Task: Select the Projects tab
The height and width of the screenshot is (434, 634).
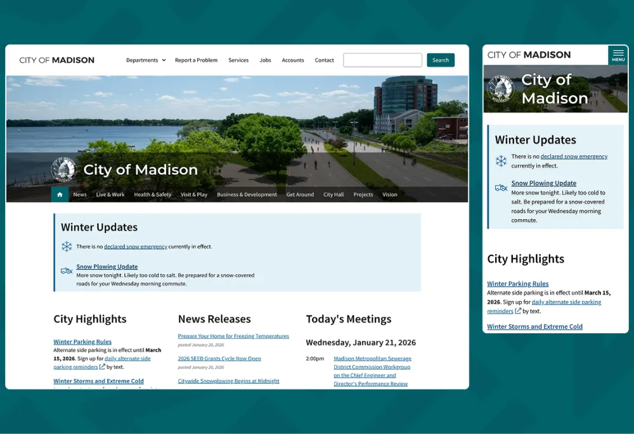Action: tap(363, 195)
